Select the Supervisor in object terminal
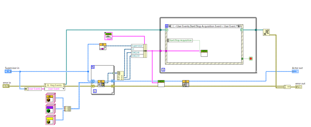The height and width of the screenshot is (127, 311). point(8,71)
